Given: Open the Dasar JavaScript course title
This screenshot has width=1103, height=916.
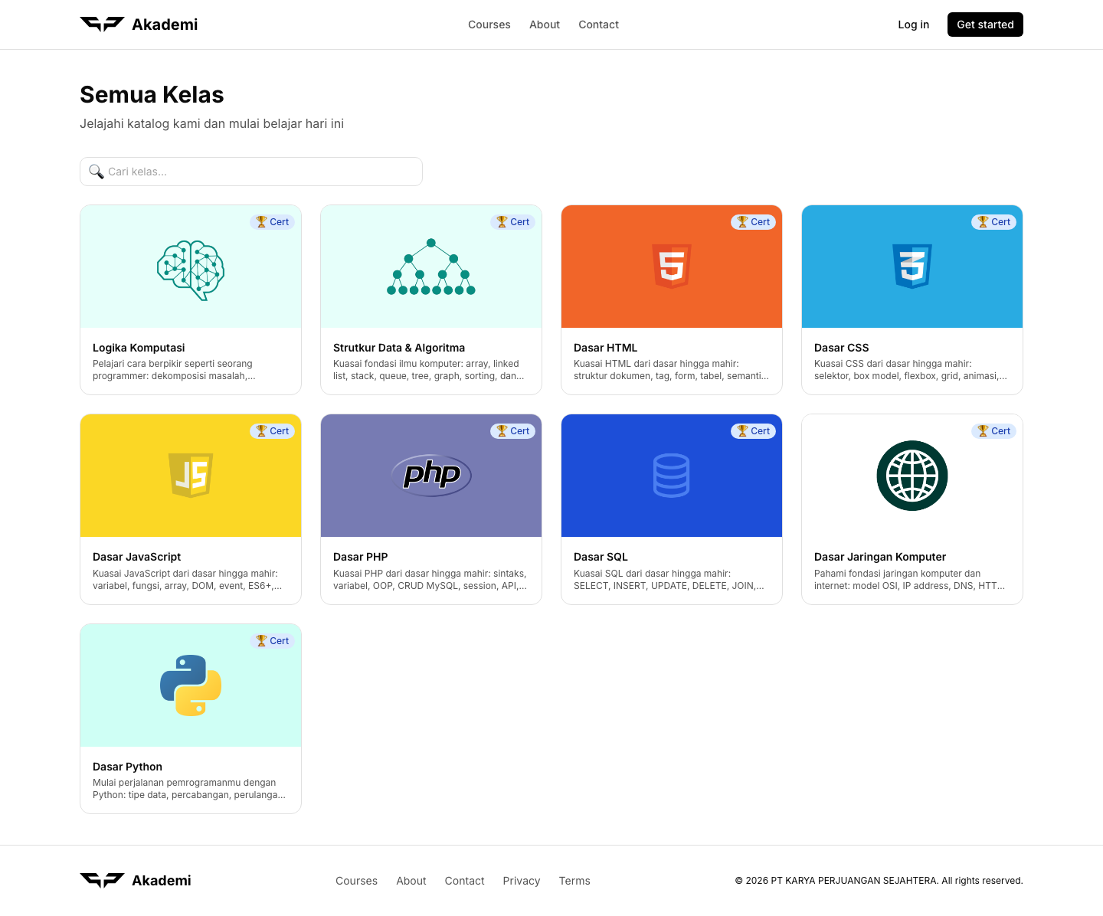Looking at the screenshot, I should (137, 557).
